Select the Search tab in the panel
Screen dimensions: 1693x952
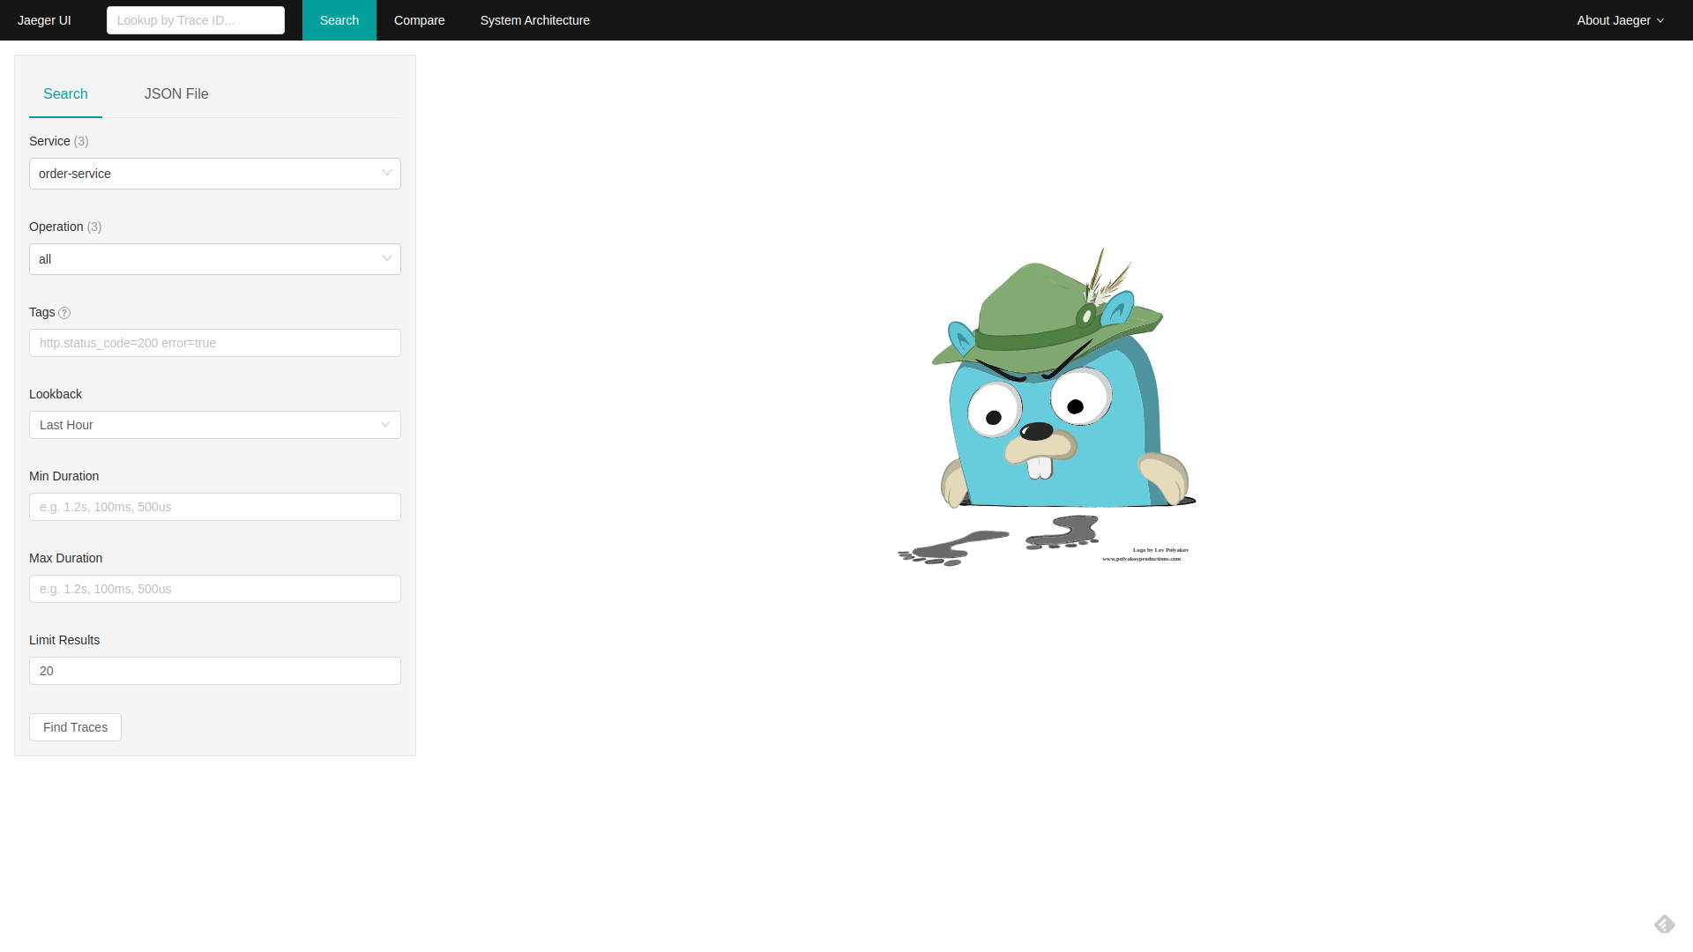[x=65, y=94]
